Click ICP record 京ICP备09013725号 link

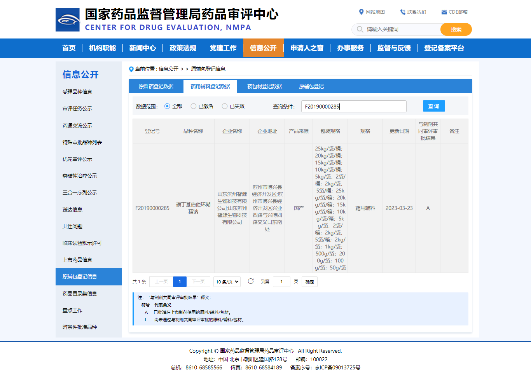pos(337,367)
